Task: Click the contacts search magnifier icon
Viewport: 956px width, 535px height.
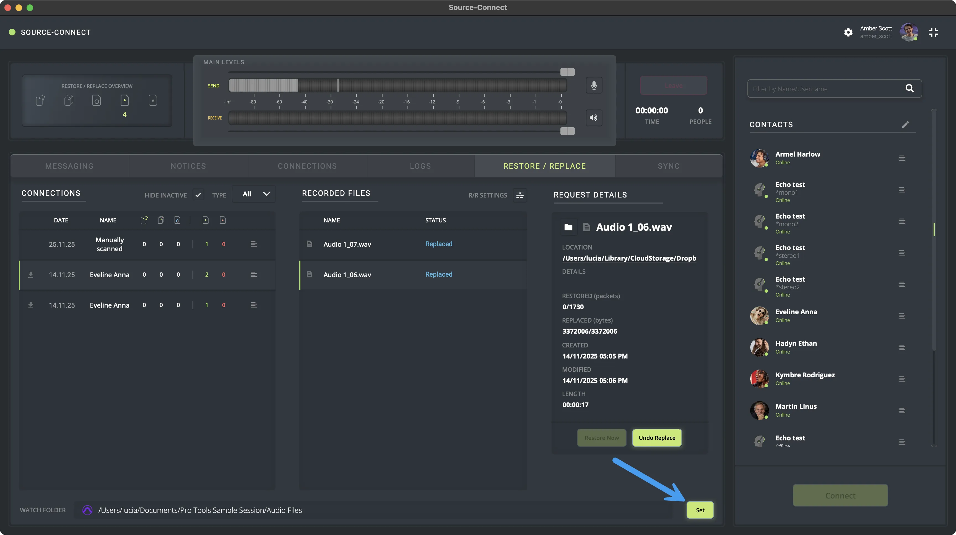Action: click(x=909, y=88)
